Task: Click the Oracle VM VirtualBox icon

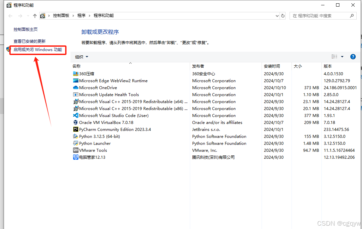Action: [x=75, y=122]
